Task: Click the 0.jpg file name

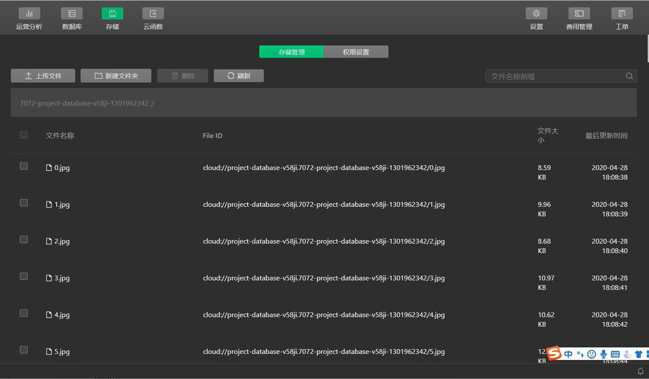Action: pos(62,168)
